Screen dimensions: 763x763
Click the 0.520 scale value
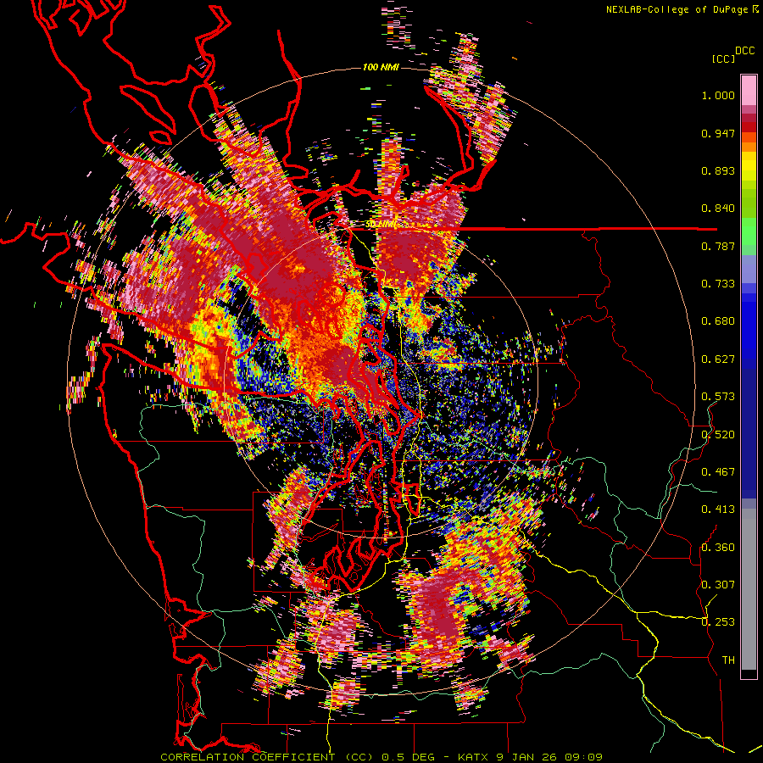pos(718,434)
